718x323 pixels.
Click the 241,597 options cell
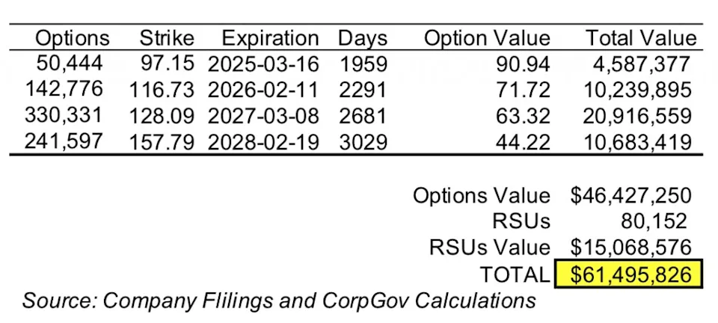(63, 142)
